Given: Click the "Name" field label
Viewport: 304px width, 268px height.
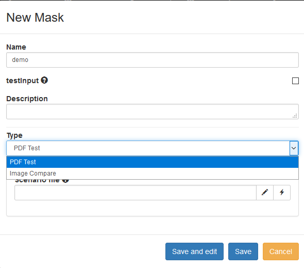Looking at the screenshot, I should pos(16,47).
